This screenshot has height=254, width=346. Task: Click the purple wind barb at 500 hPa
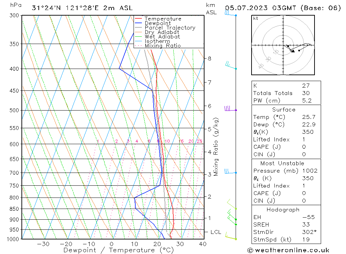pos(230,109)
